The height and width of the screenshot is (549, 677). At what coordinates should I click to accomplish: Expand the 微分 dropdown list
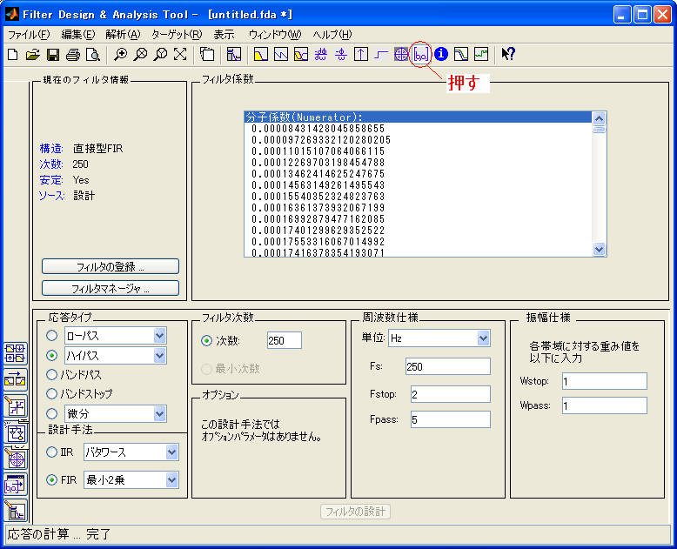coord(160,414)
